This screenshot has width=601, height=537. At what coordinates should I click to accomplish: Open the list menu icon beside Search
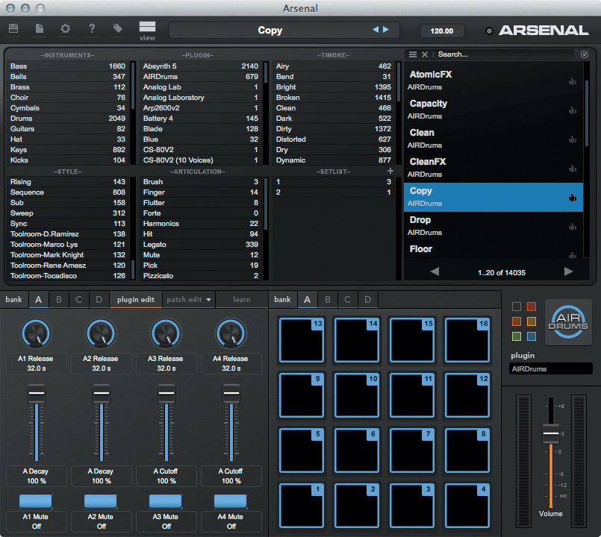coord(413,54)
